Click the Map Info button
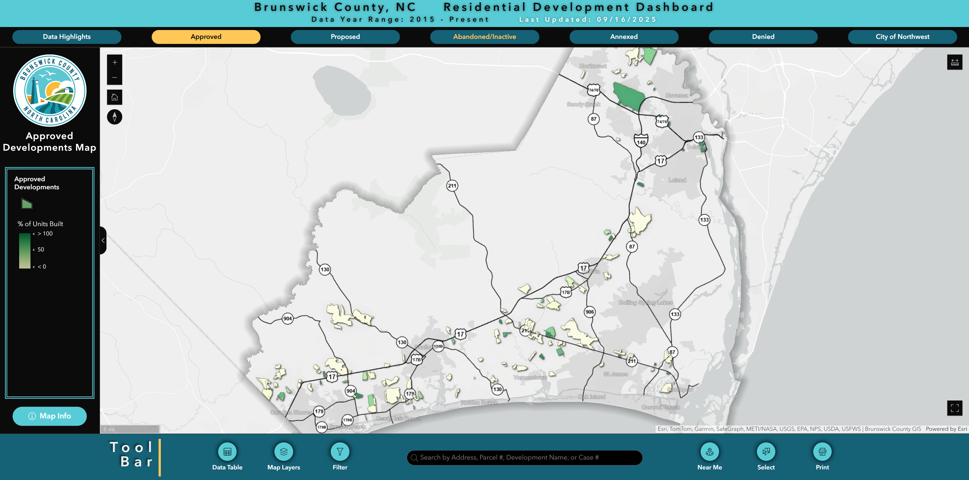Screen dimensions: 969x480 [x=49, y=416]
